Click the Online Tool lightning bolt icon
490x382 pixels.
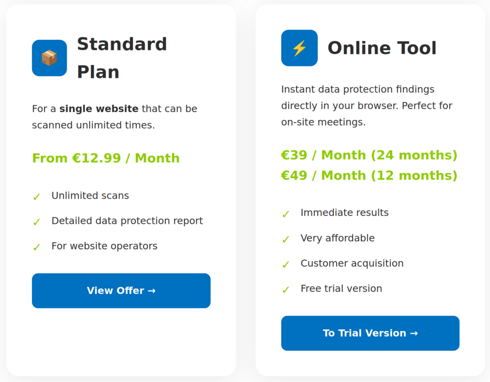299,48
